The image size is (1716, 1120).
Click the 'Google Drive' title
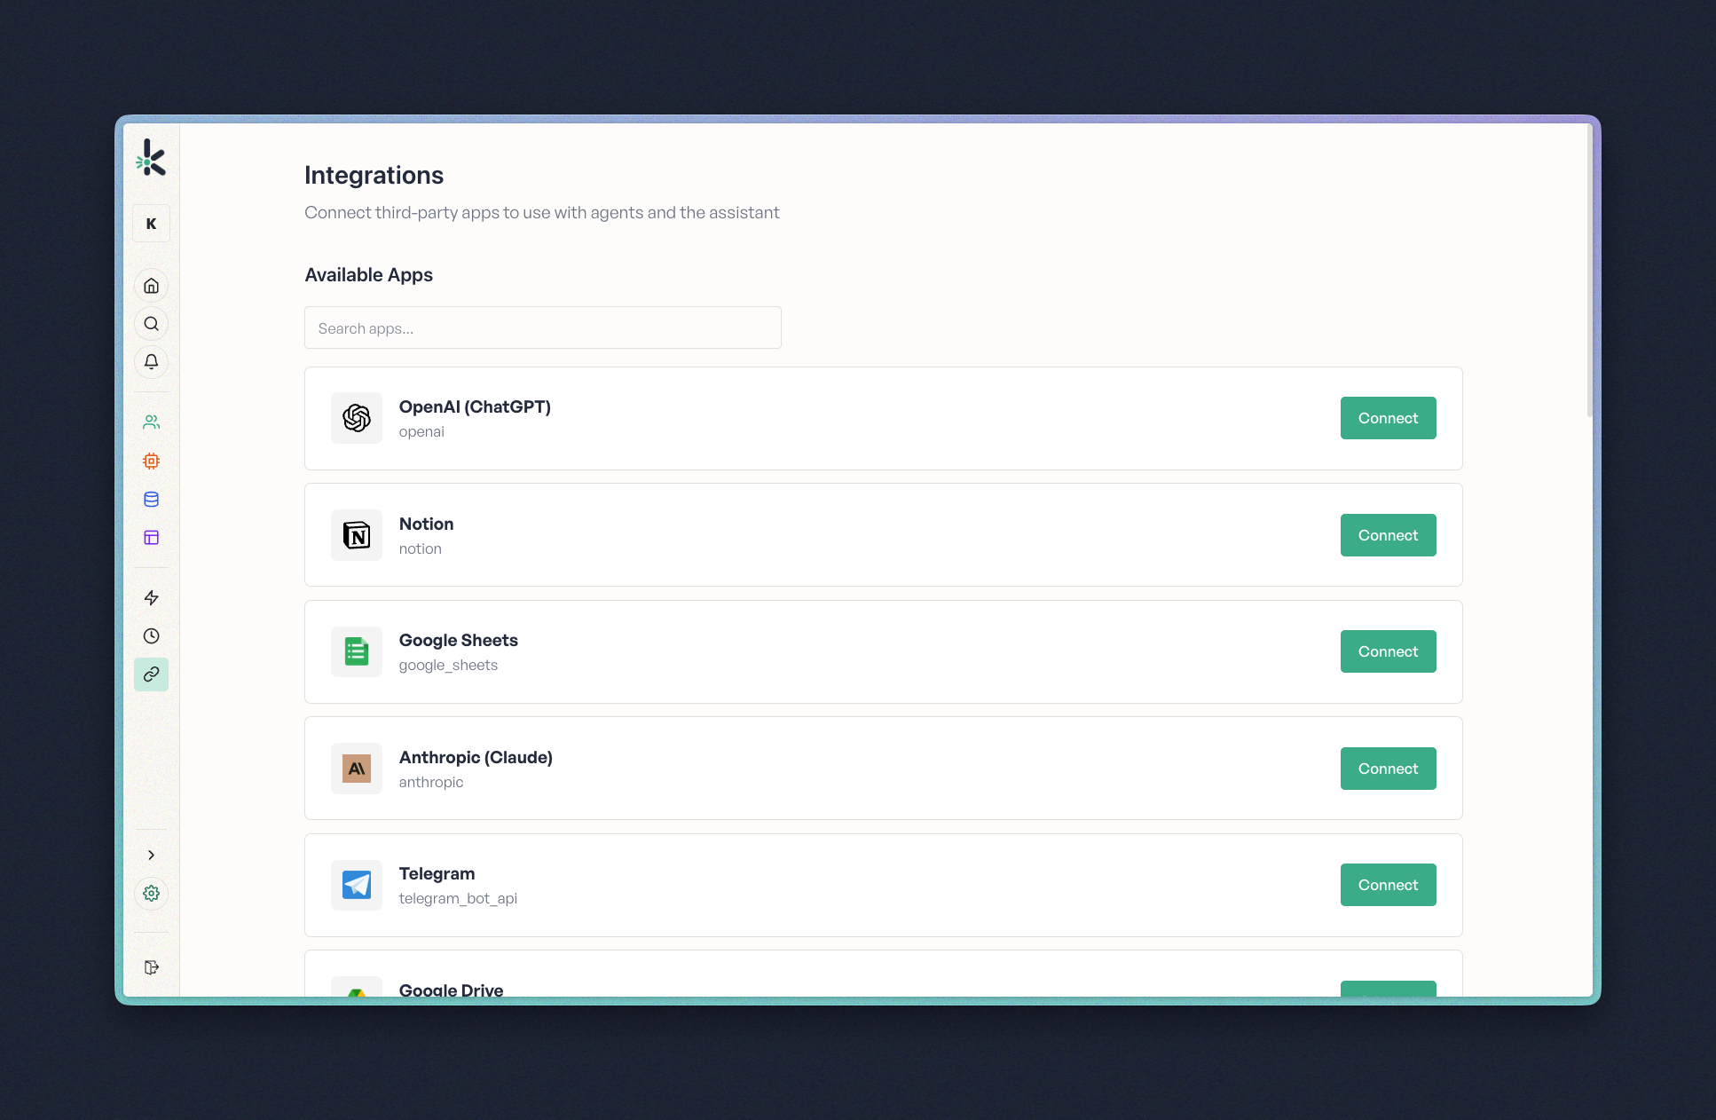(x=451, y=990)
